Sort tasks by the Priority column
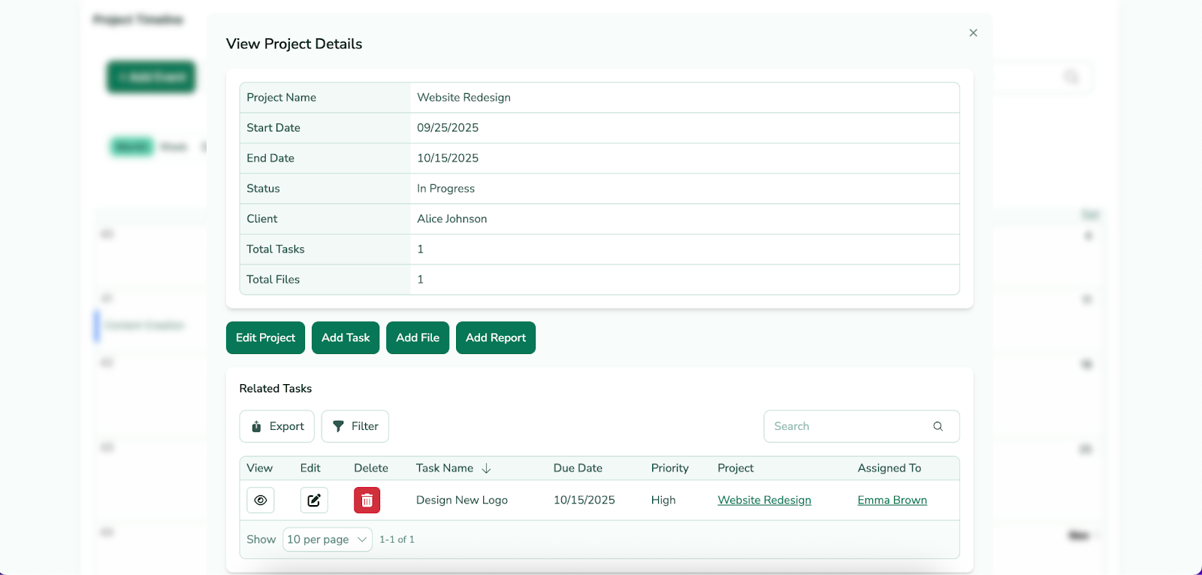 click(x=669, y=468)
